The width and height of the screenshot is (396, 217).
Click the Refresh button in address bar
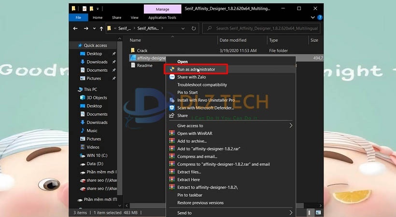click(x=194, y=28)
